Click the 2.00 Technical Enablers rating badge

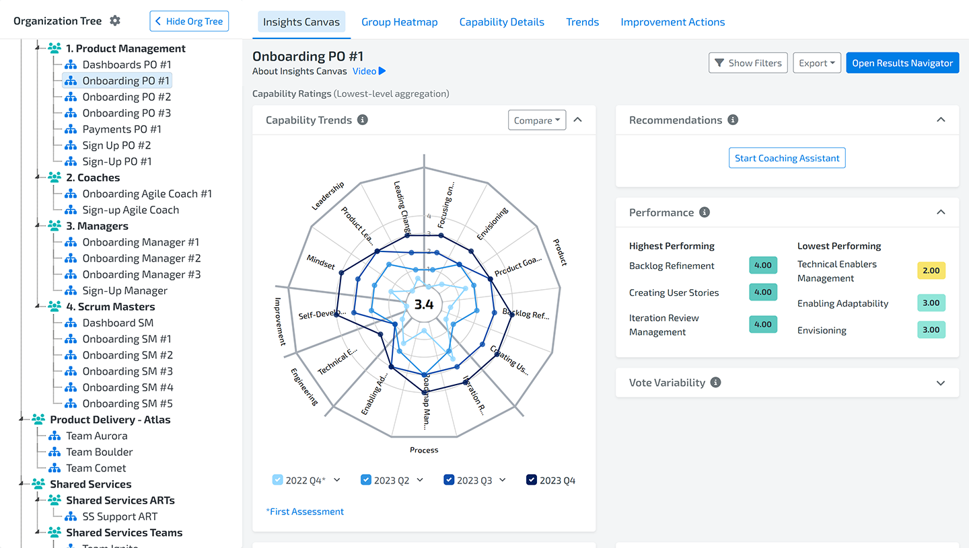[x=931, y=270]
